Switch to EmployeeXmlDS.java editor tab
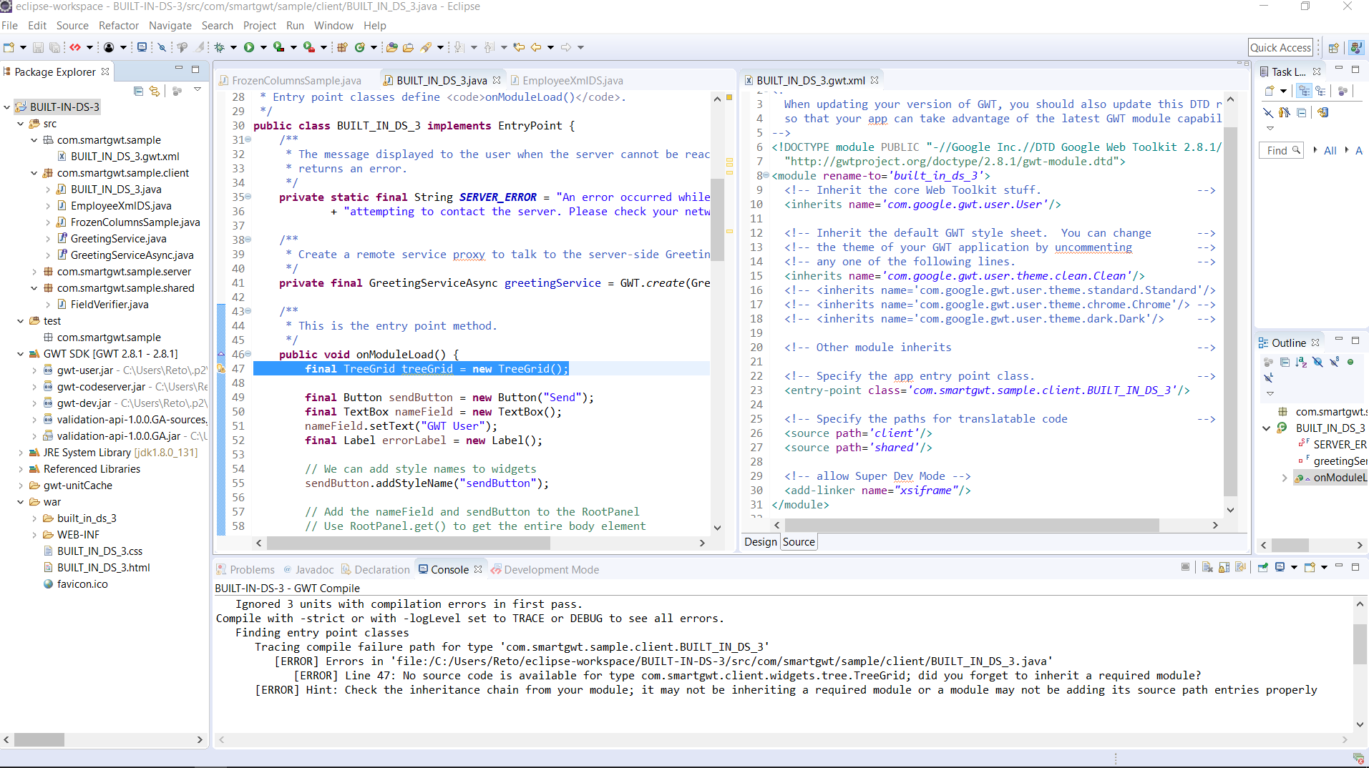Image resolution: width=1369 pixels, height=768 pixels. [x=573, y=81]
